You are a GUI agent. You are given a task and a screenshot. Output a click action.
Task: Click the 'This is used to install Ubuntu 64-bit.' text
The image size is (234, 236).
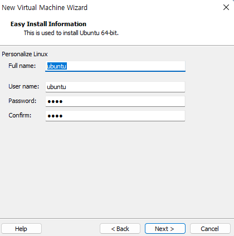[71, 33]
